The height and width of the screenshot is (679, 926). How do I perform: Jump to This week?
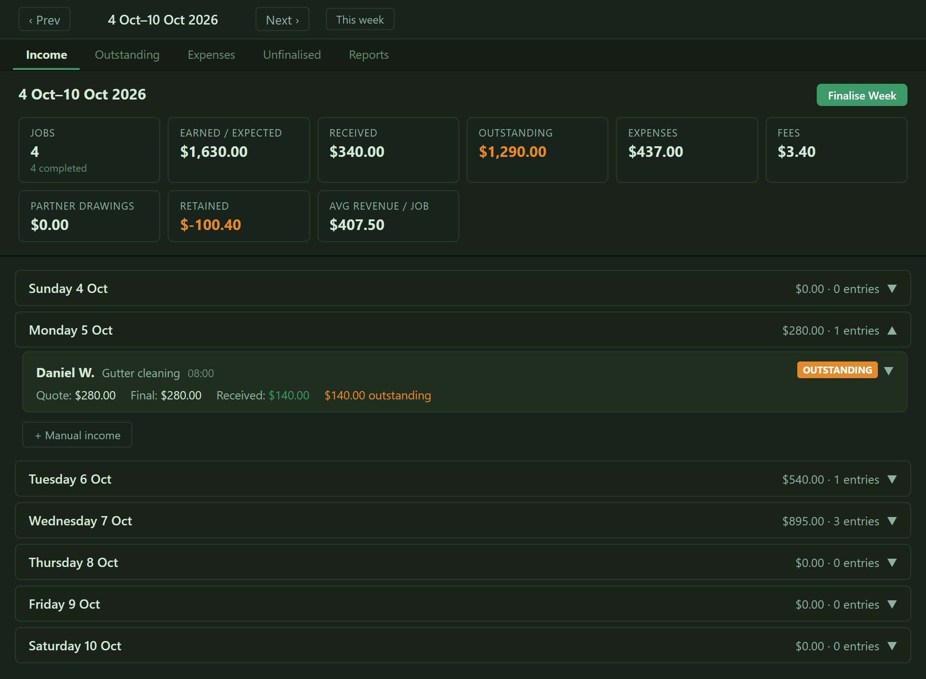click(360, 20)
